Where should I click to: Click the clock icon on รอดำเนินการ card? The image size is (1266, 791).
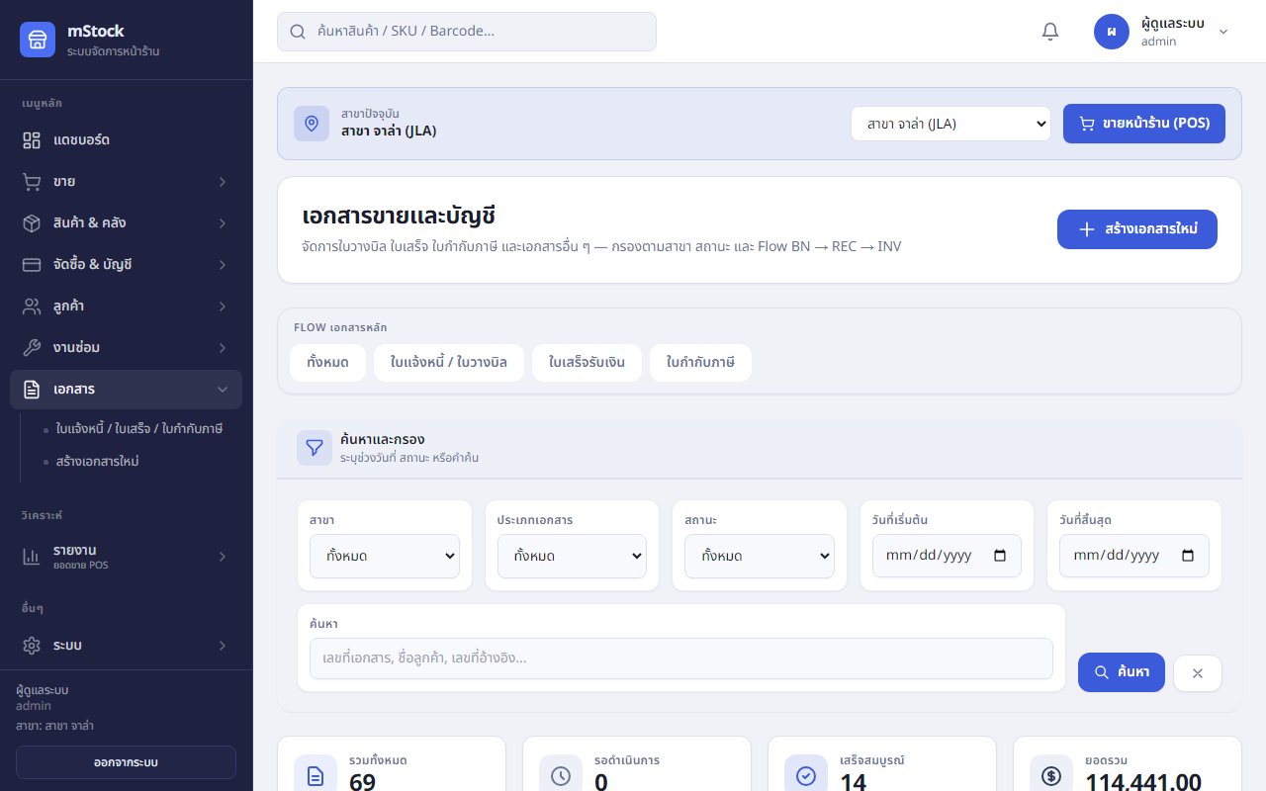point(561,776)
